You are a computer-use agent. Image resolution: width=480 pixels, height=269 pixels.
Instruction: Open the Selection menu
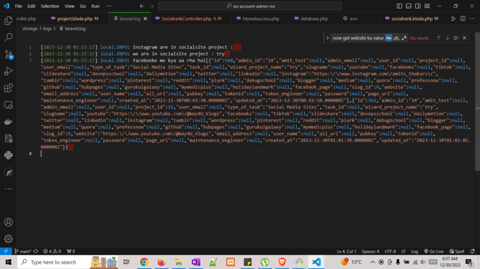tap(50, 6)
